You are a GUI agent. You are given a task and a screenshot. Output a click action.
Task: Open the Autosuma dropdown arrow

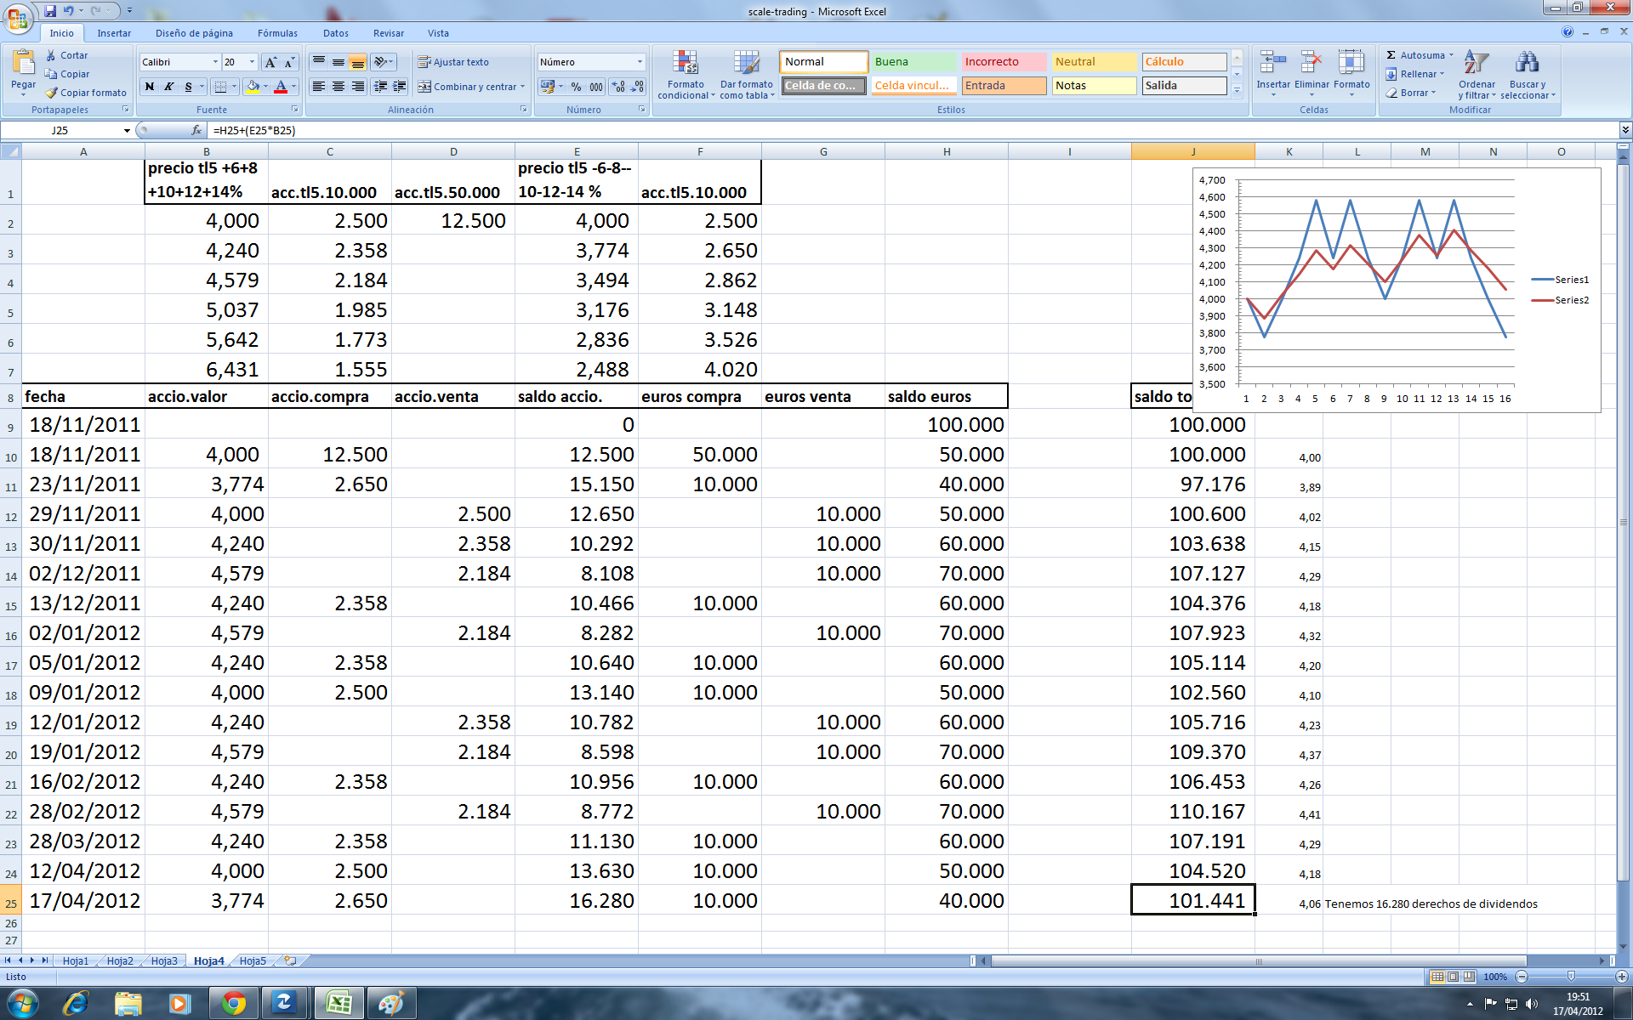click(1451, 55)
